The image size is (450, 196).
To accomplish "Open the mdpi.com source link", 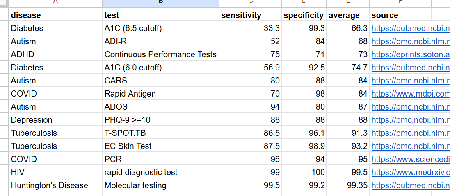I will pyautogui.click(x=410, y=94).
